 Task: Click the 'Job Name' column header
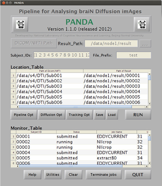click(x=117, y=132)
